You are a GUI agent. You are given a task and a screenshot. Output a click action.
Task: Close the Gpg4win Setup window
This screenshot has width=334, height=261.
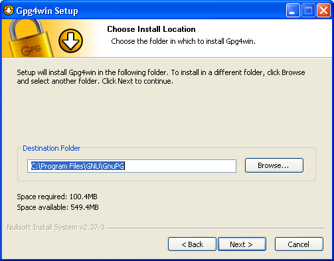[x=323, y=10]
